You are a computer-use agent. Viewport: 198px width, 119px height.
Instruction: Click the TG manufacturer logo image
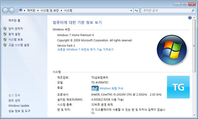(178, 87)
